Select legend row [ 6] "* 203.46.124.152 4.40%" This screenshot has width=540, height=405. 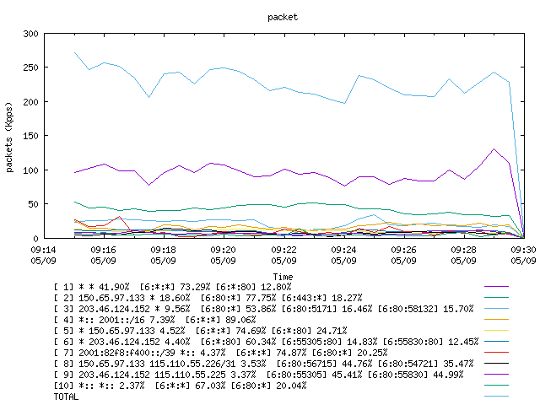[267, 342]
